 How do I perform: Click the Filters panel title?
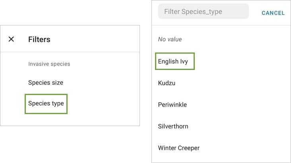[x=39, y=39]
